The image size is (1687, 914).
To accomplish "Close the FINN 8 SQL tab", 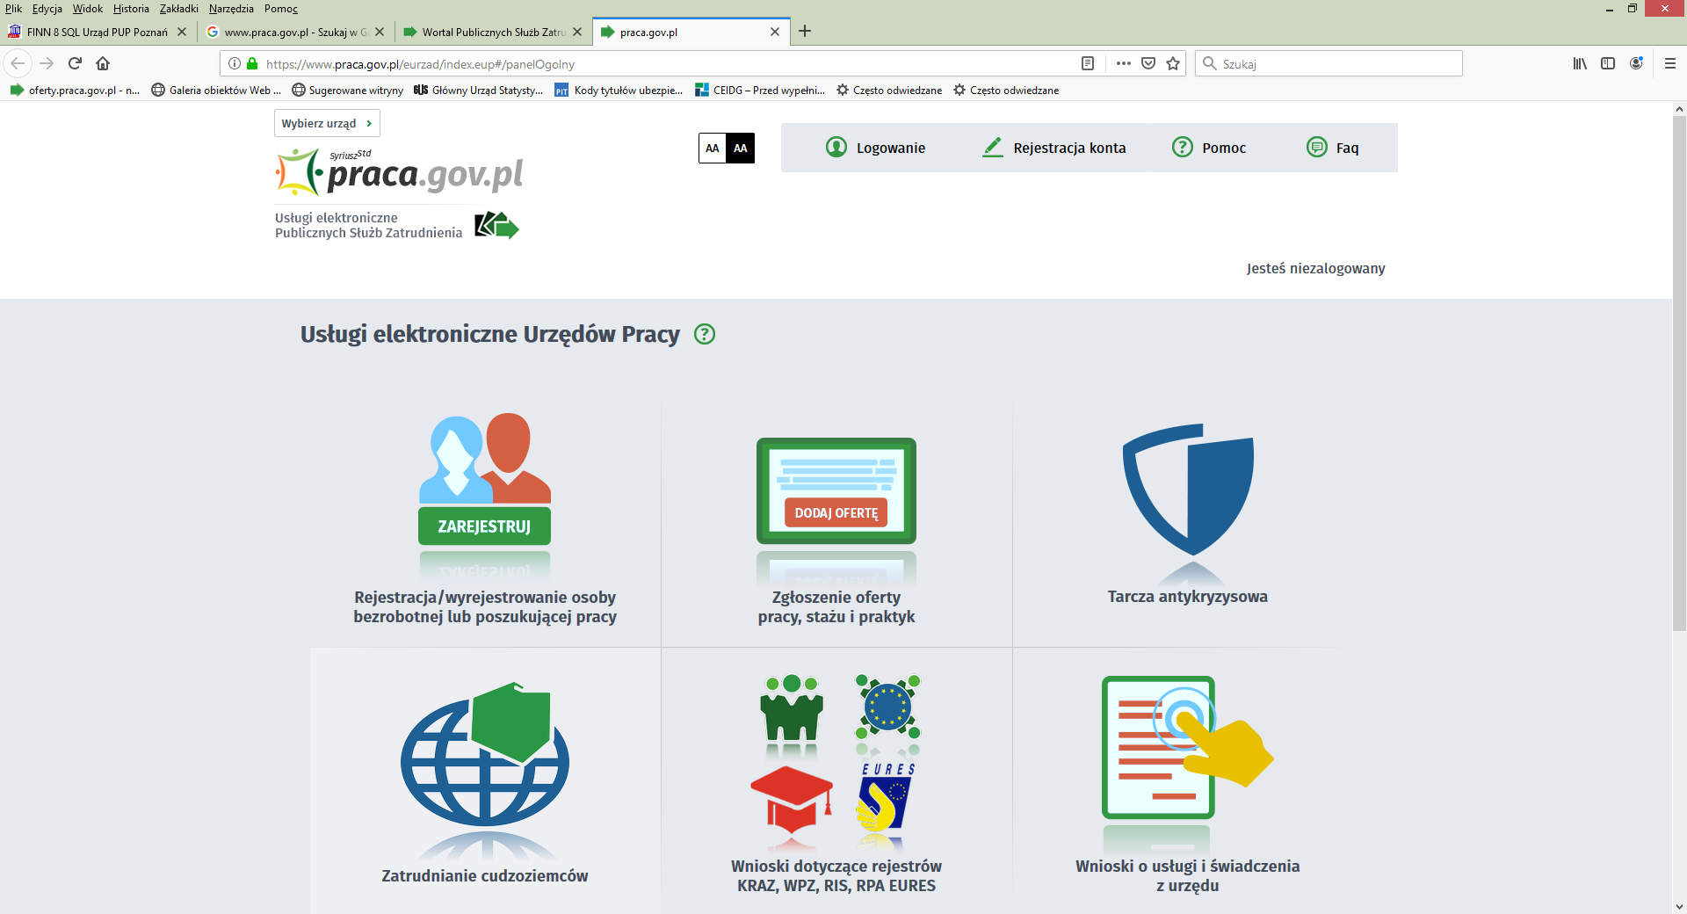I will click(182, 32).
